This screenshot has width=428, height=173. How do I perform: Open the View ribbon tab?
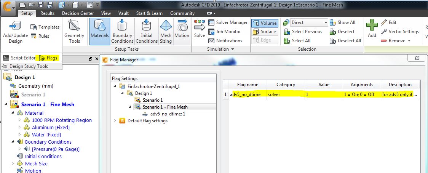click(x=106, y=13)
